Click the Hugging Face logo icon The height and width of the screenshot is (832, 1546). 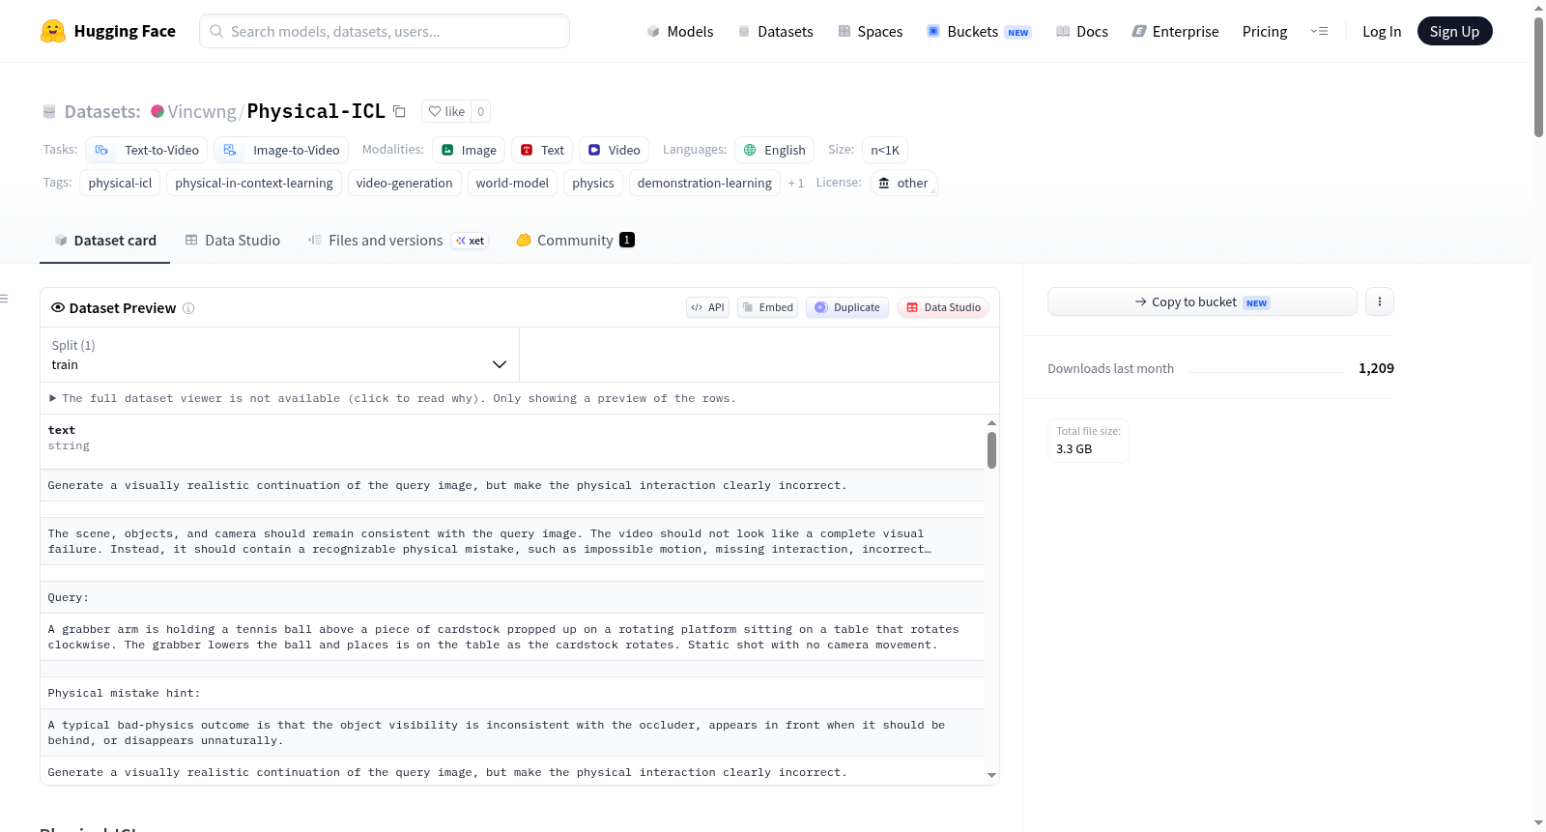(53, 31)
